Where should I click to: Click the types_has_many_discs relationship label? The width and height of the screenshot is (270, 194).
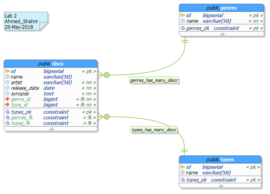point(154,130)
